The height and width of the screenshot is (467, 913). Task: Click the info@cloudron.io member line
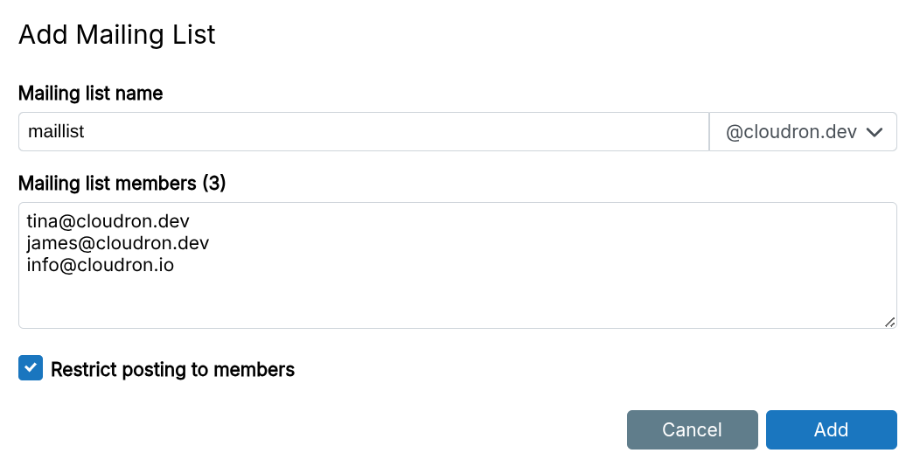coord(101,265)
